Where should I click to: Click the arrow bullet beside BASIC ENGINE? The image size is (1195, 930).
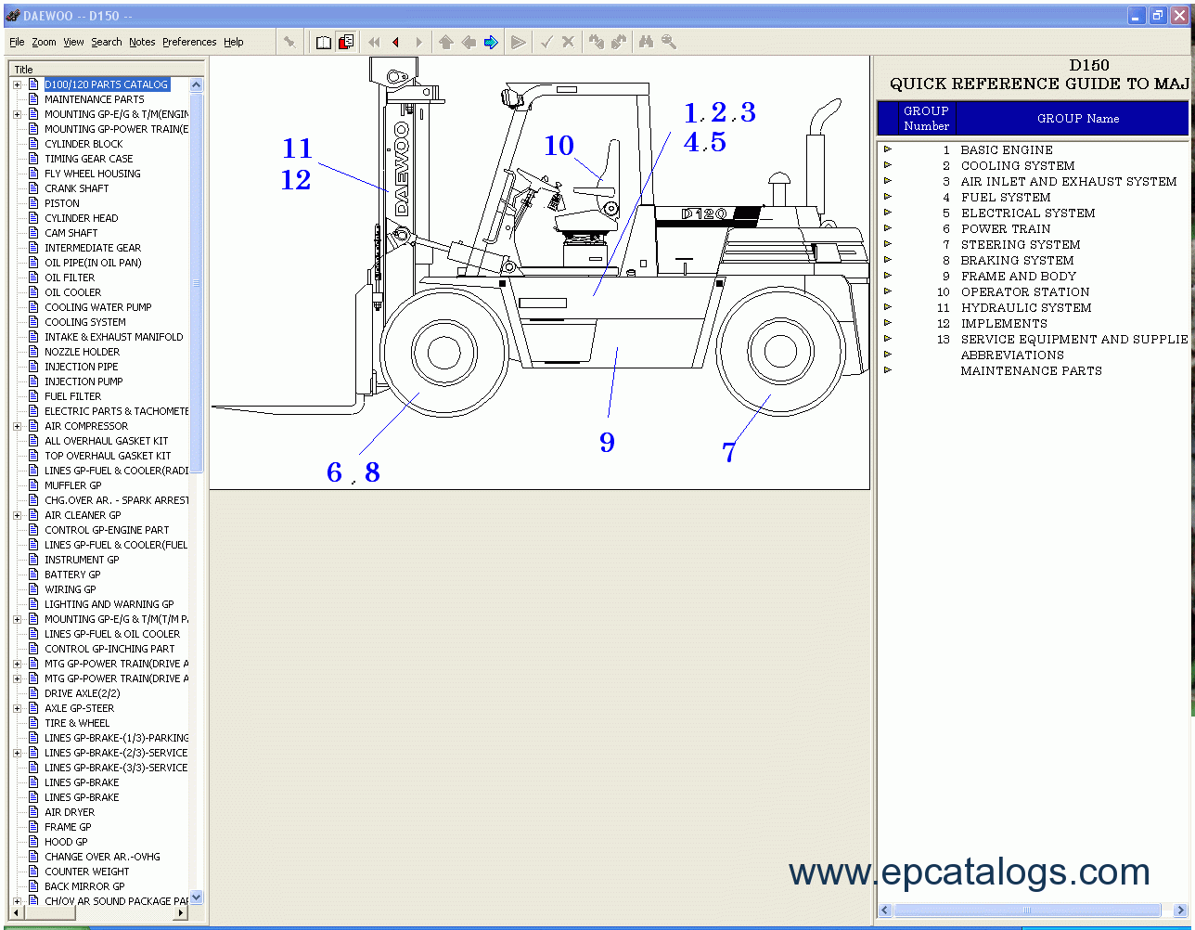point(888,149)
